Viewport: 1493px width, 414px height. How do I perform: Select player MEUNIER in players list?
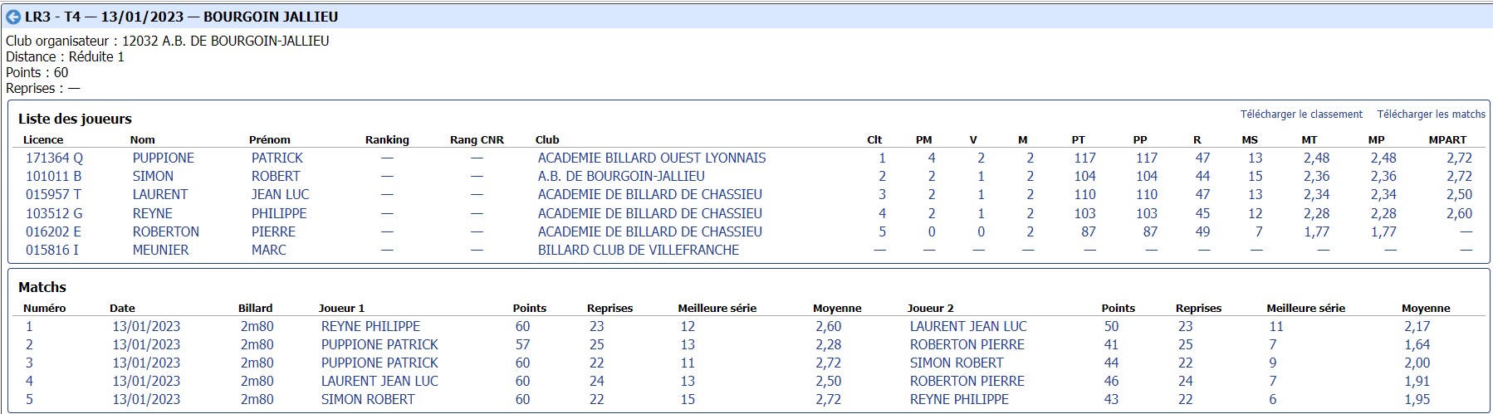click(160, 250)
